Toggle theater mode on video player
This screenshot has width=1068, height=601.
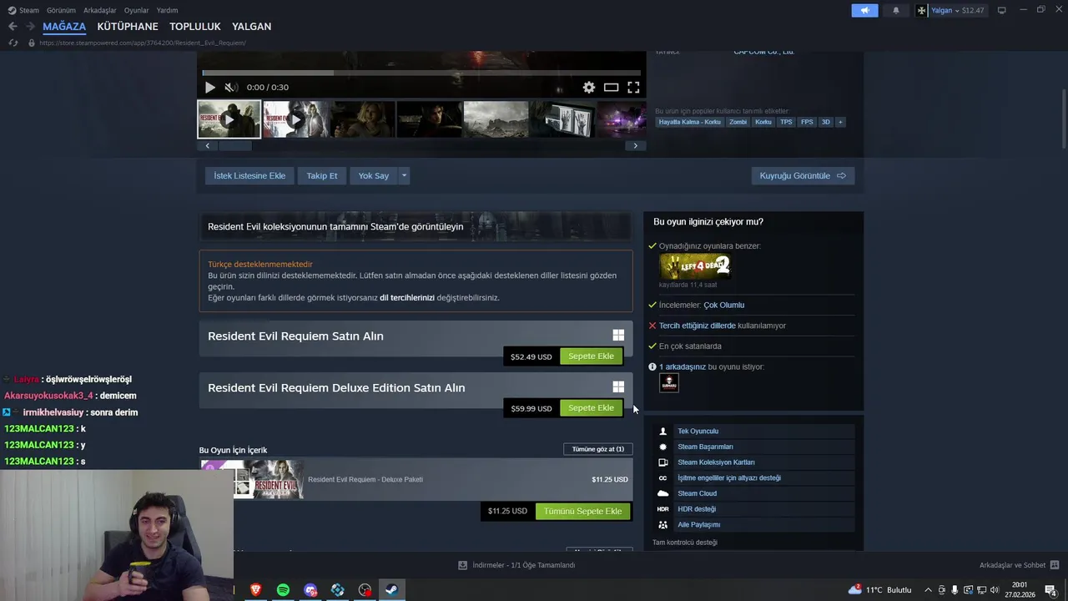coord(612,87)
